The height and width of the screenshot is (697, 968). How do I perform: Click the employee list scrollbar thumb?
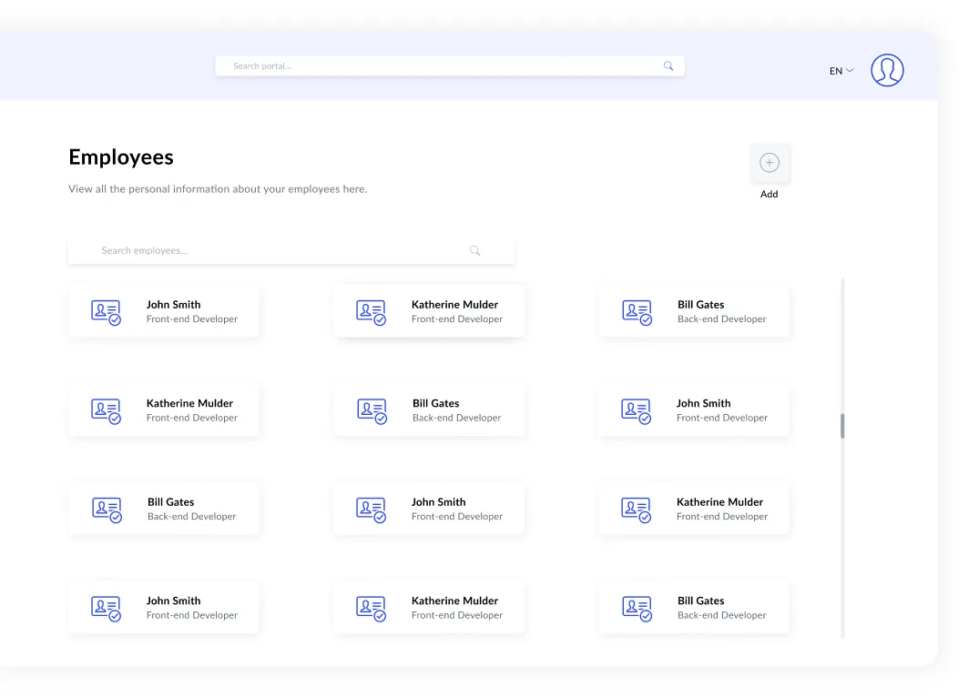842,426
